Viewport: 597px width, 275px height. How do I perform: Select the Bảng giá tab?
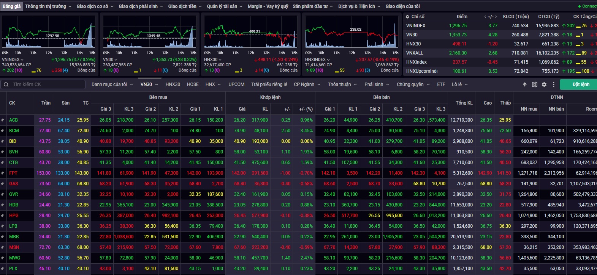click(x=12, y=6)
